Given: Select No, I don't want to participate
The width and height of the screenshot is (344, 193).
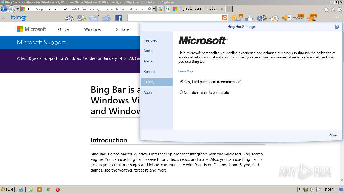Looking at the screenshot, I should (181, 92).
